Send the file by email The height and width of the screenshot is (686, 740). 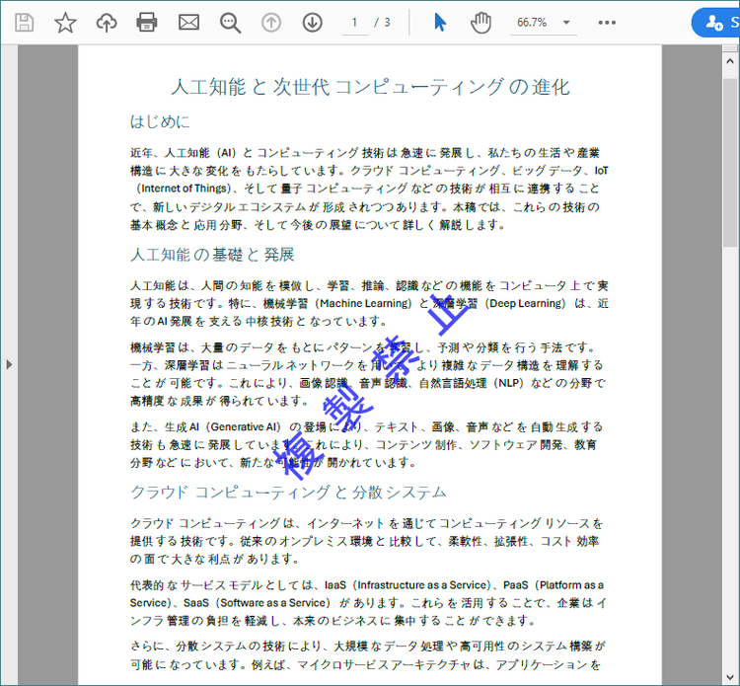pos(188,22)
